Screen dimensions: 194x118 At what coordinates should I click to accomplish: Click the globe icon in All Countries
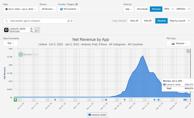pos(61,9)
